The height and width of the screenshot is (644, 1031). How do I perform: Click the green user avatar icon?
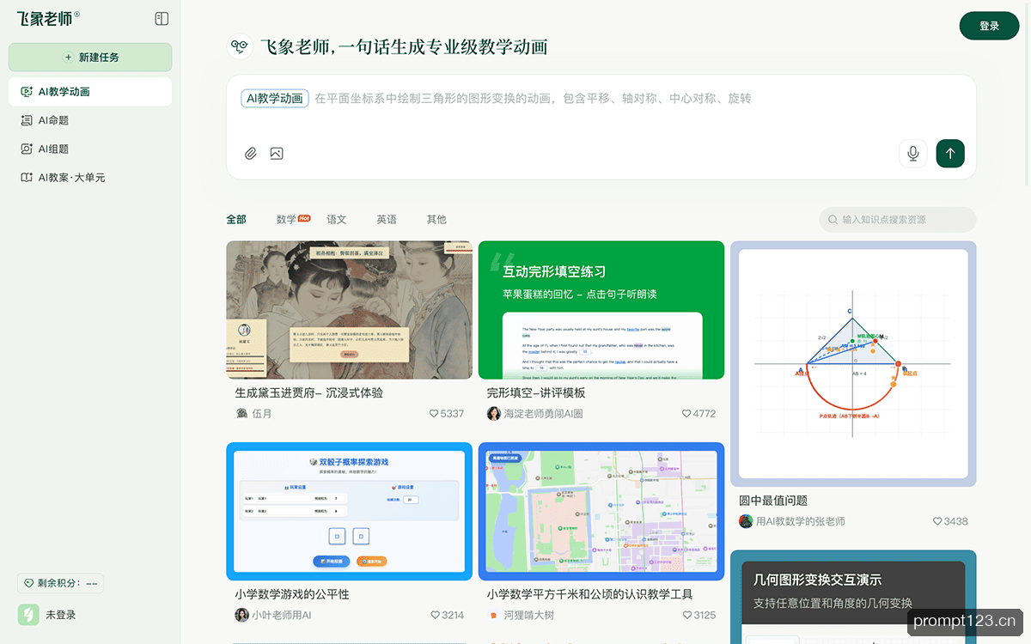click(x=28, y=615)
